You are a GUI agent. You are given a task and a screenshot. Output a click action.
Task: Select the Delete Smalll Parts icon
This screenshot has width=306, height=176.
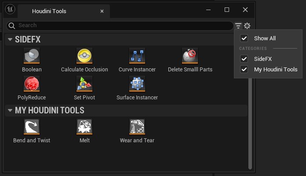[x=190, y=56]
